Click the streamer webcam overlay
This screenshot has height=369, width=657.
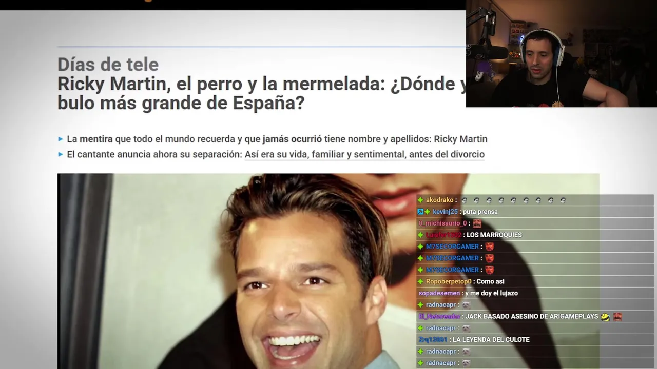[562, 53]
